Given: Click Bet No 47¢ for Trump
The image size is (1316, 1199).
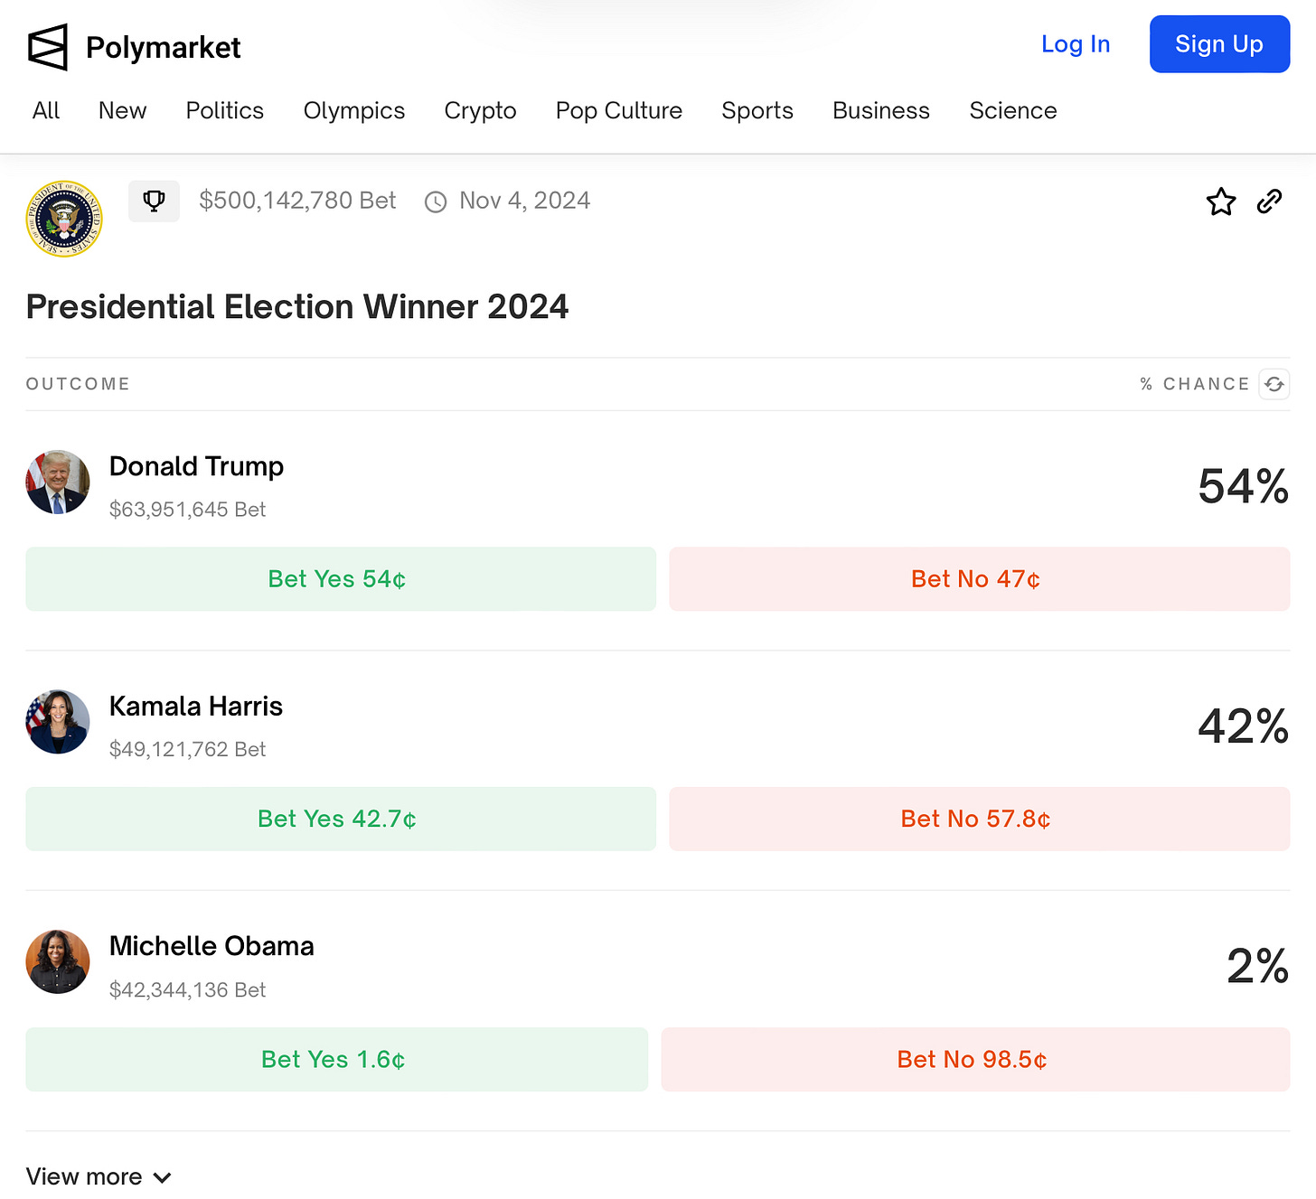Looking at the screenshot, I should (x=980, y=579).
